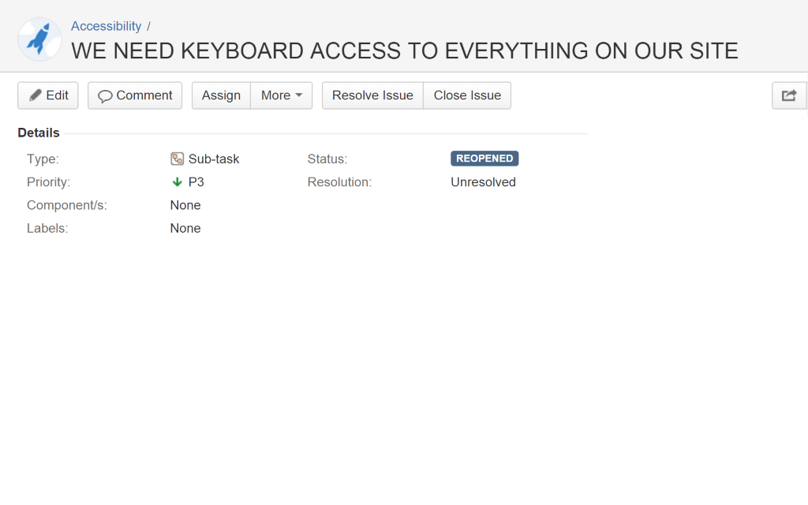Click the speech bubble Comment icon
Viewport: 808px width, 505px height.
pyautogui.click(x=105, y=96)
